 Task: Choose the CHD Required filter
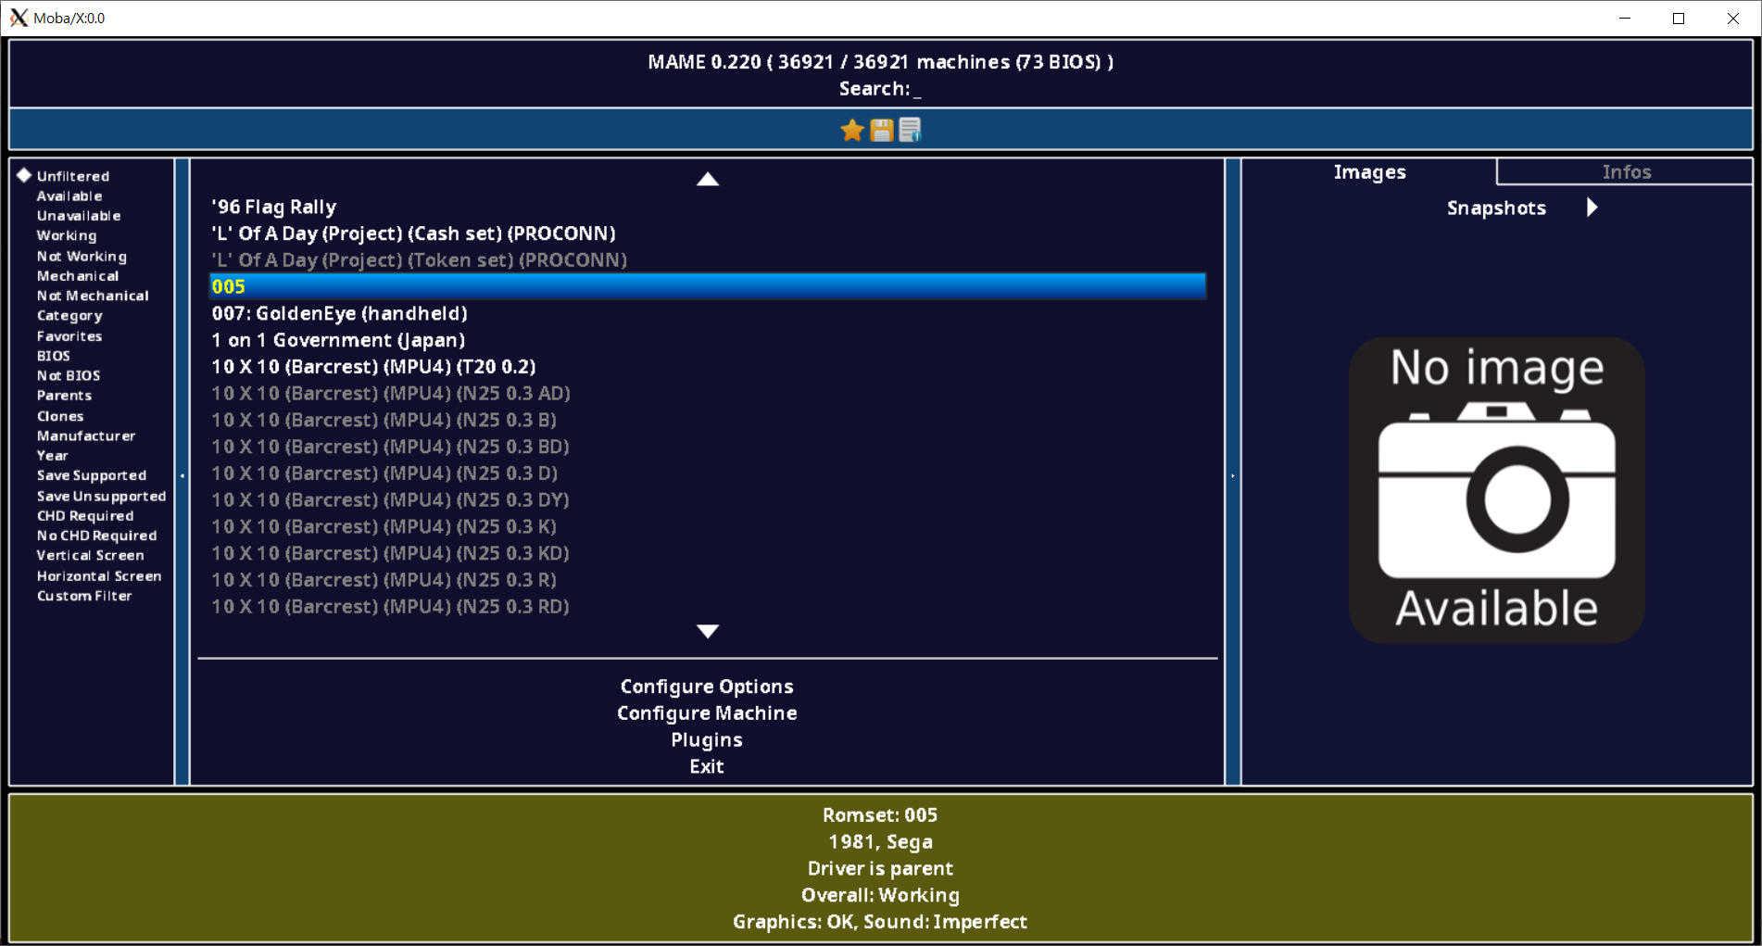pos(85,516)
